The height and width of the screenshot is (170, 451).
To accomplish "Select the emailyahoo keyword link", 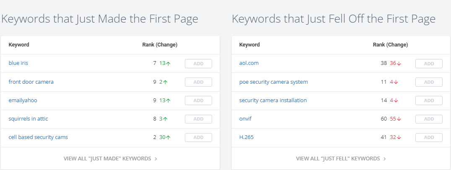I will [23, 100].
